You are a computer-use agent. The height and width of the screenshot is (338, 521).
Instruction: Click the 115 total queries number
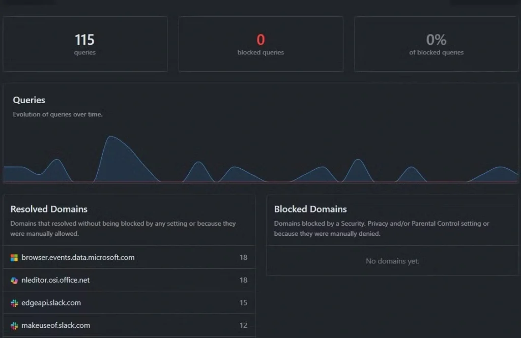(84, 40)
